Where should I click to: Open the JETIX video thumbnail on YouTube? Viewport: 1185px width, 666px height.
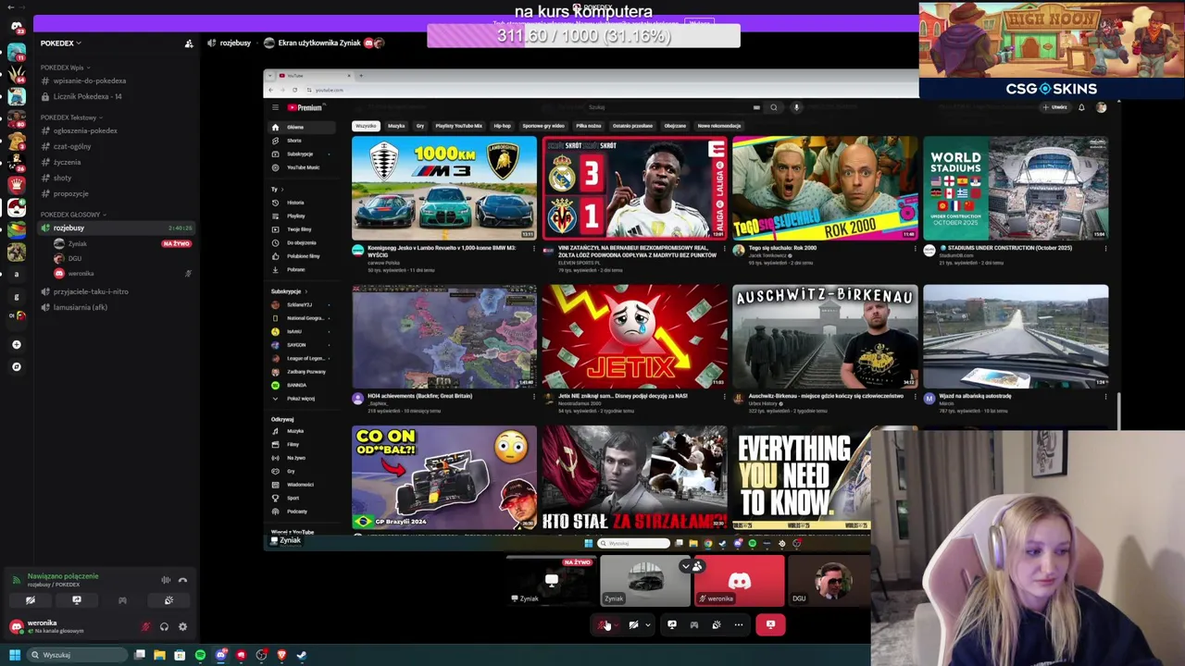tap(634, 336)
